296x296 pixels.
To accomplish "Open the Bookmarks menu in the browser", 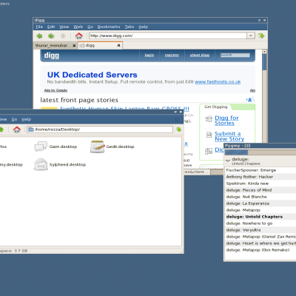I will [109, 27].
